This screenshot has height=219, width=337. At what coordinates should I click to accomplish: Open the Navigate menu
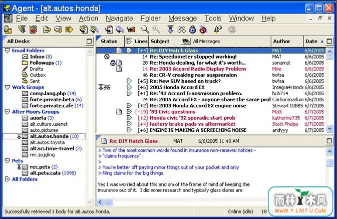(119, 19)
